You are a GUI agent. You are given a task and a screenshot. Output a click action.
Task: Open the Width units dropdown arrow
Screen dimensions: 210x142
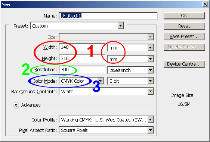[x=151, y=48]
